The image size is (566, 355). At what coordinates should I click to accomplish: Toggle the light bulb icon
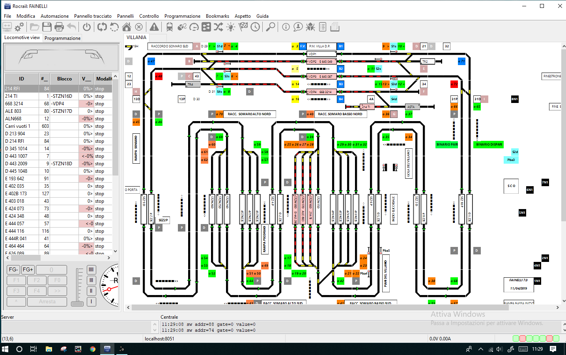tap(231, 27)
